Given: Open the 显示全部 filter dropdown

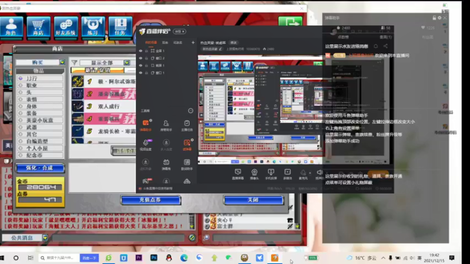Looking at the screenshot, I should 127,63.
